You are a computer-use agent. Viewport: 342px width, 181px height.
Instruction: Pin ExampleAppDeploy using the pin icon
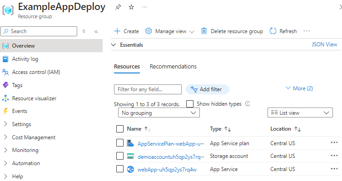[118, 7]
